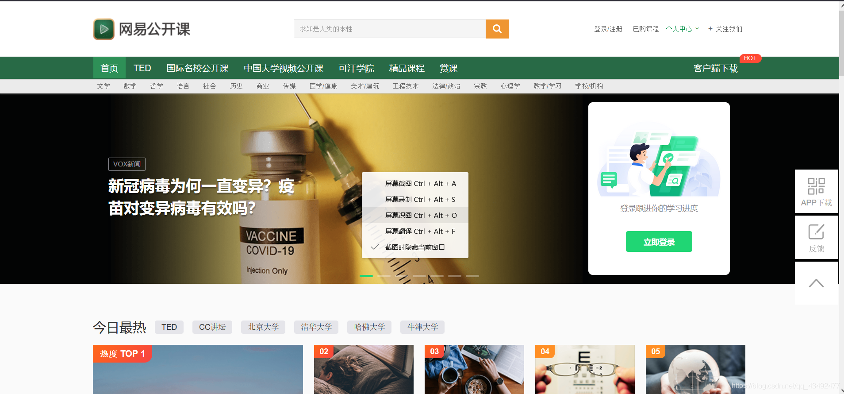Select the 心理学 category

[510, 86]
